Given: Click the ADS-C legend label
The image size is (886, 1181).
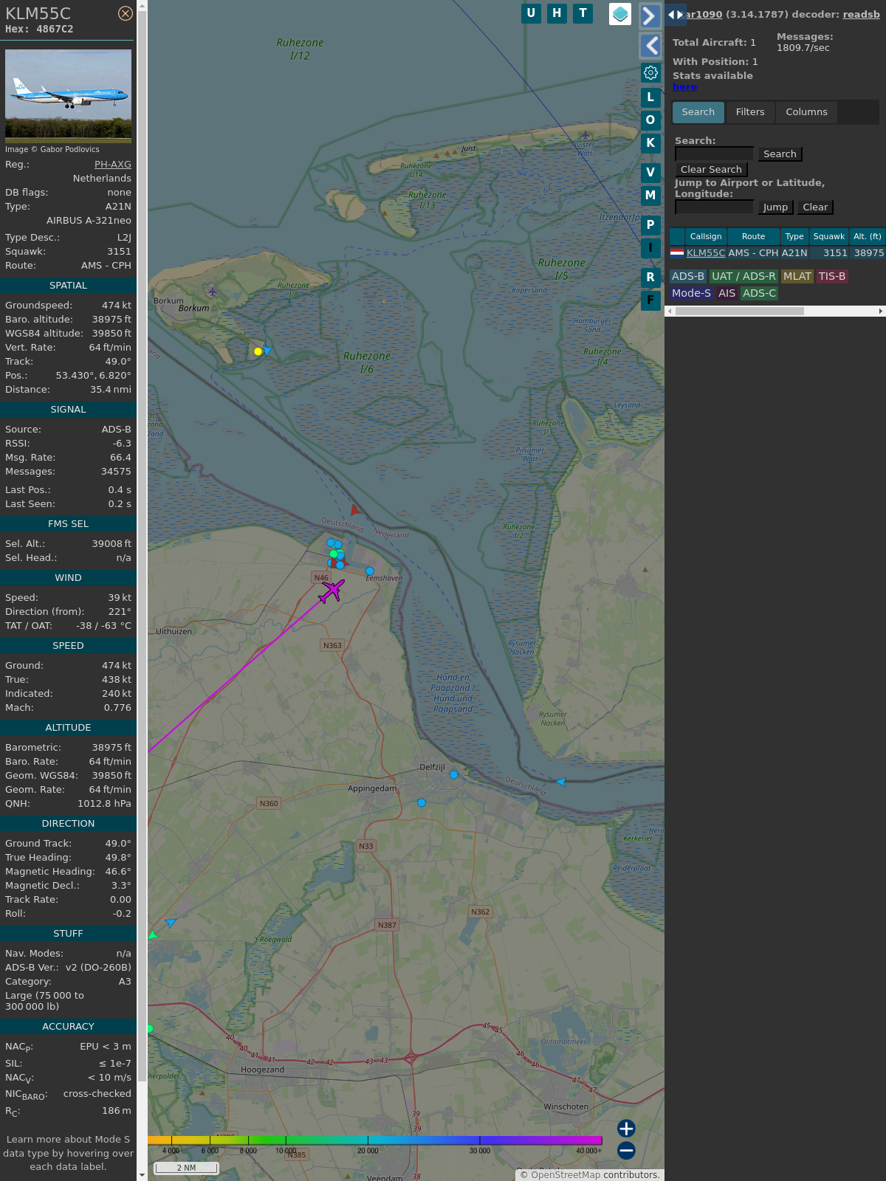Looking at the screenshot, I should [x=760, y=293].
